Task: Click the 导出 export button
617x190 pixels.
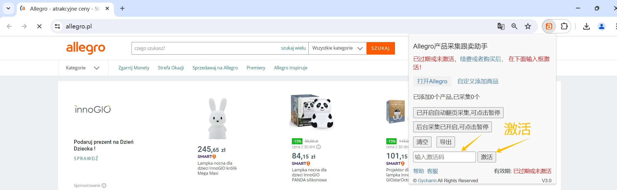Action: [x=446, y=142]
